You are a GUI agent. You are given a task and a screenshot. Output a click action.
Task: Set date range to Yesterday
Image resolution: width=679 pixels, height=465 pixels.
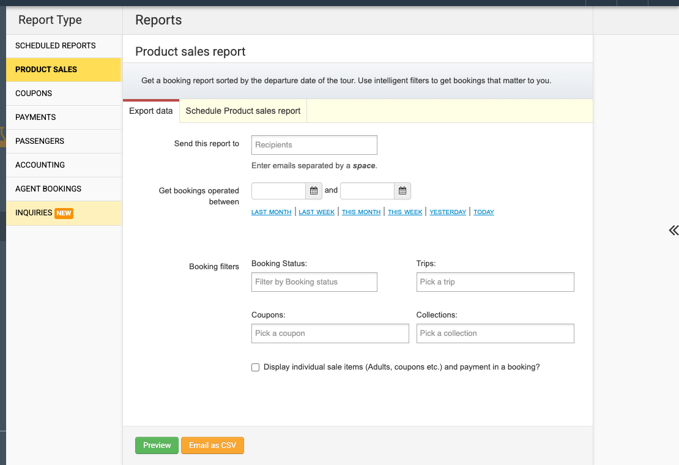(x=448, y=212)
